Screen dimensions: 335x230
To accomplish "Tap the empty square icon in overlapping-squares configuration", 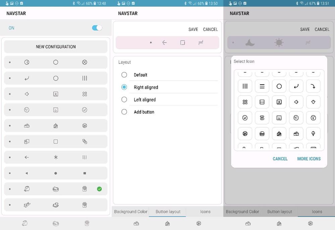I will (x=56, y=141).
